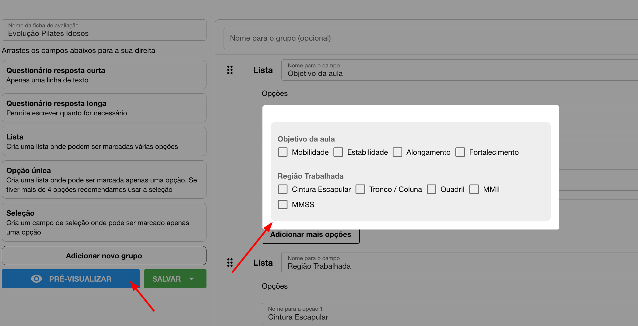The image size is (638, 326).
Task: Select the Seleção field type card
Action: (104, 222)
